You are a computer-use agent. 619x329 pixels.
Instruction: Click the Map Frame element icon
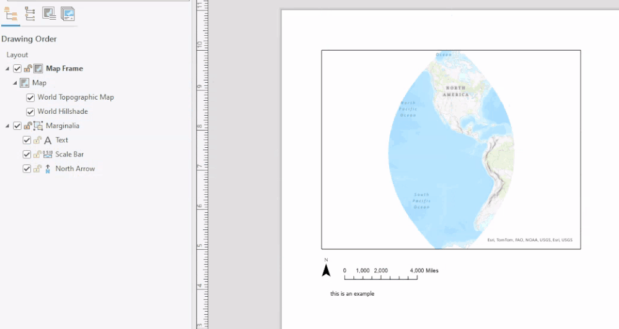38,69
